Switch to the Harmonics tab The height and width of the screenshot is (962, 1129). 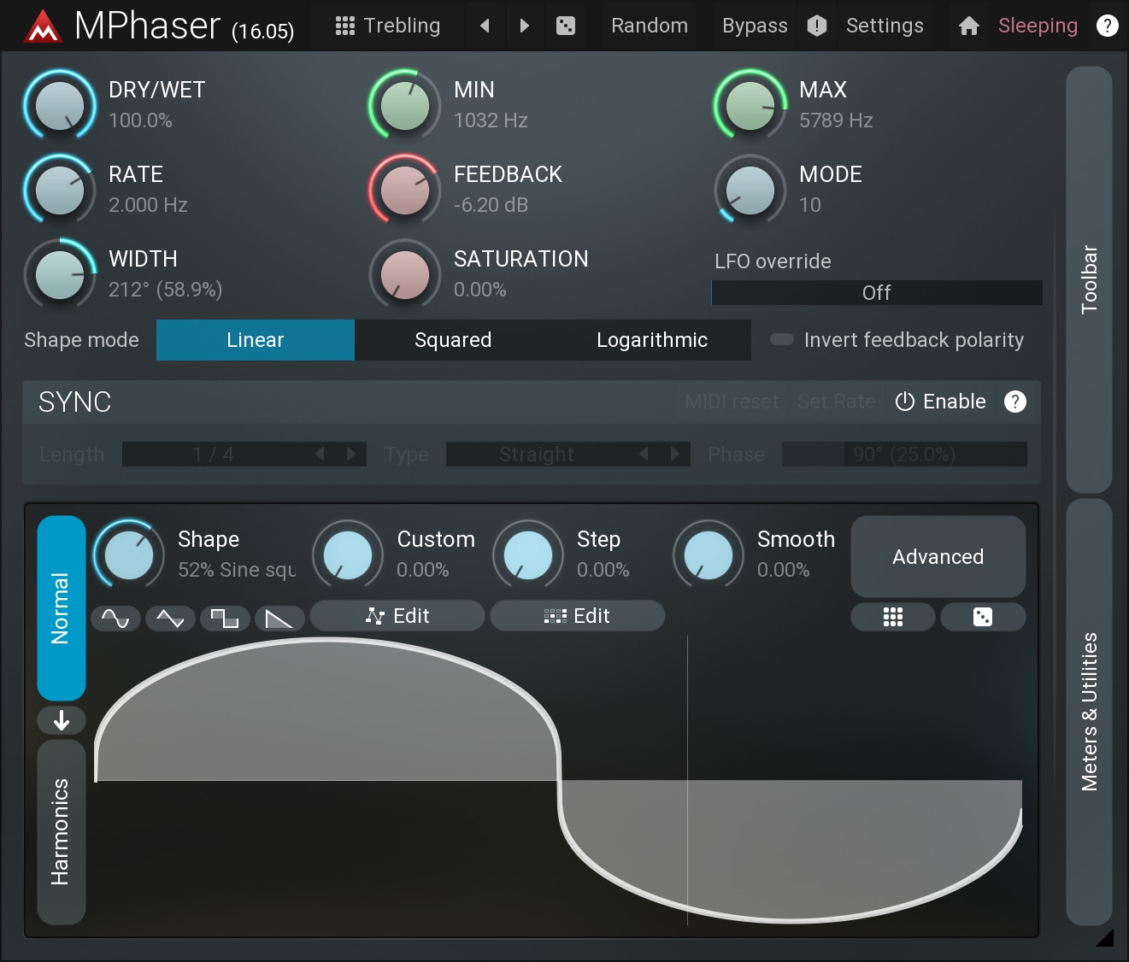pos(62,831)
